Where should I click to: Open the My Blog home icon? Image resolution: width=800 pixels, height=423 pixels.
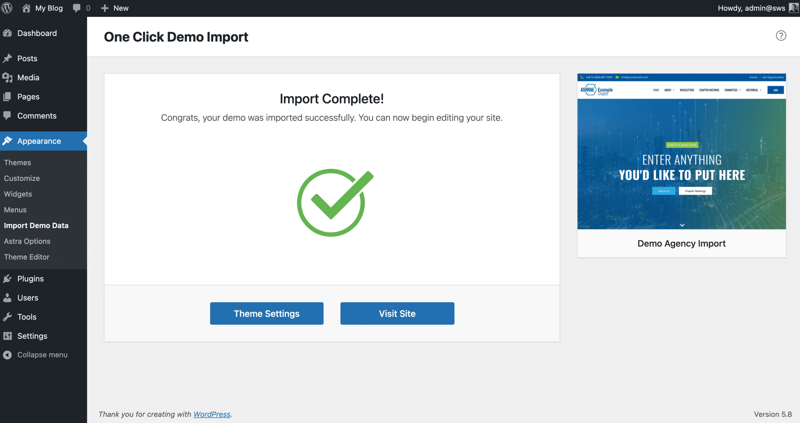26,8
